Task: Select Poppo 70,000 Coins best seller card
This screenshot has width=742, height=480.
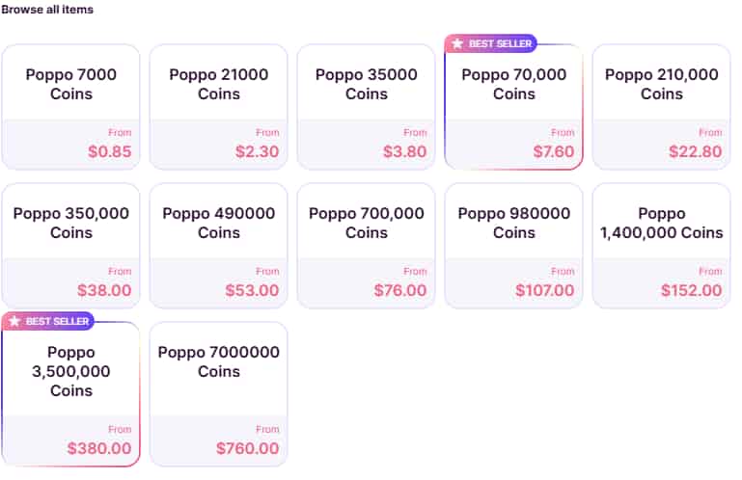Action: 514,106
